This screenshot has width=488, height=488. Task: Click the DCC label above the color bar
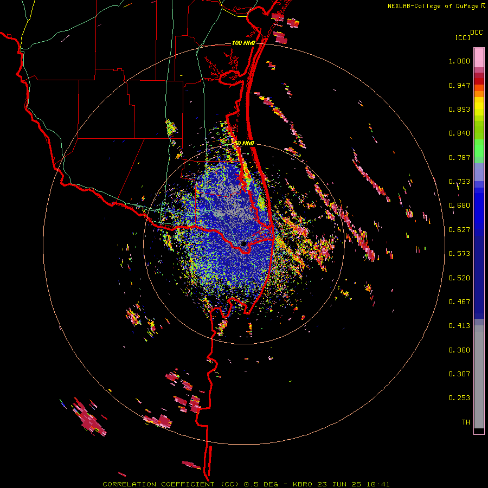476,33
